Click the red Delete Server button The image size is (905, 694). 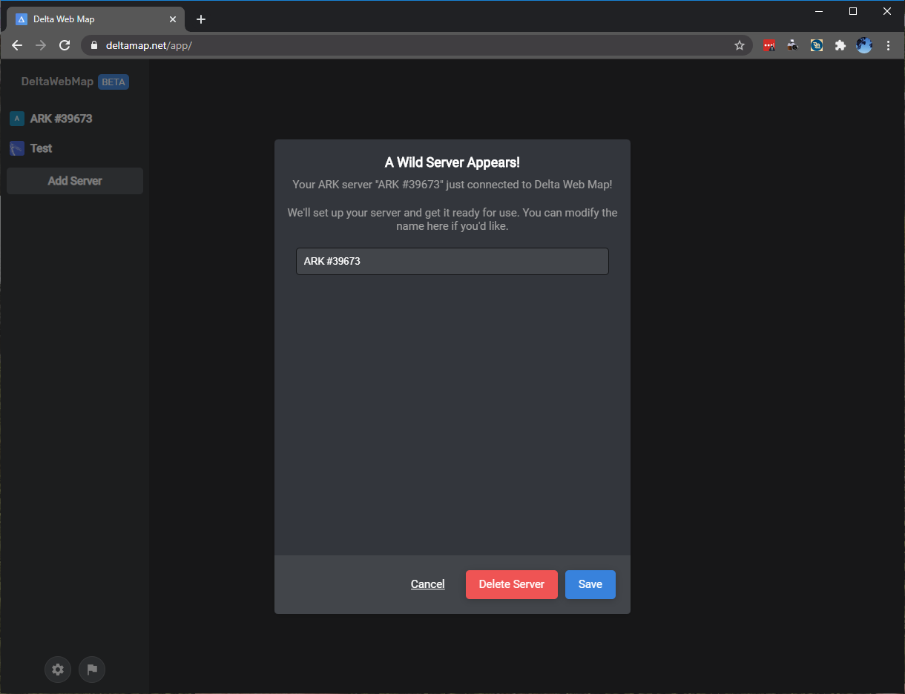(512, 584)
